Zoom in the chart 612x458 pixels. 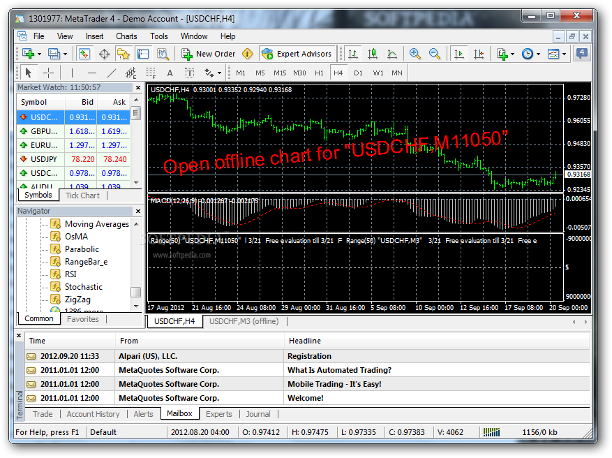click(x=415, y=54)
